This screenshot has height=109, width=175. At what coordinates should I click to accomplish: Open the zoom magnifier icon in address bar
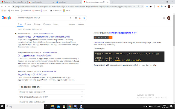[x=139, y=7]
